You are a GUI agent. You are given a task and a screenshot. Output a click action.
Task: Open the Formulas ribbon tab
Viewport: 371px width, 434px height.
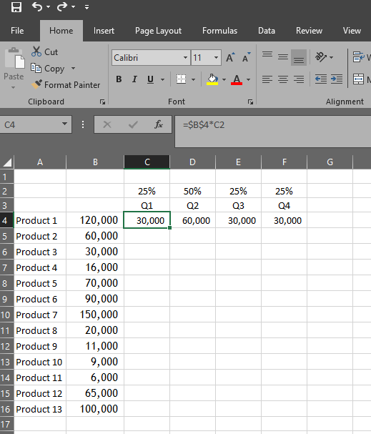(x=219, y=31)
